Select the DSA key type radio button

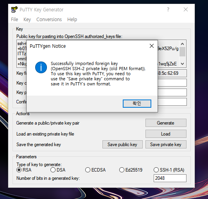coord(53,170)
